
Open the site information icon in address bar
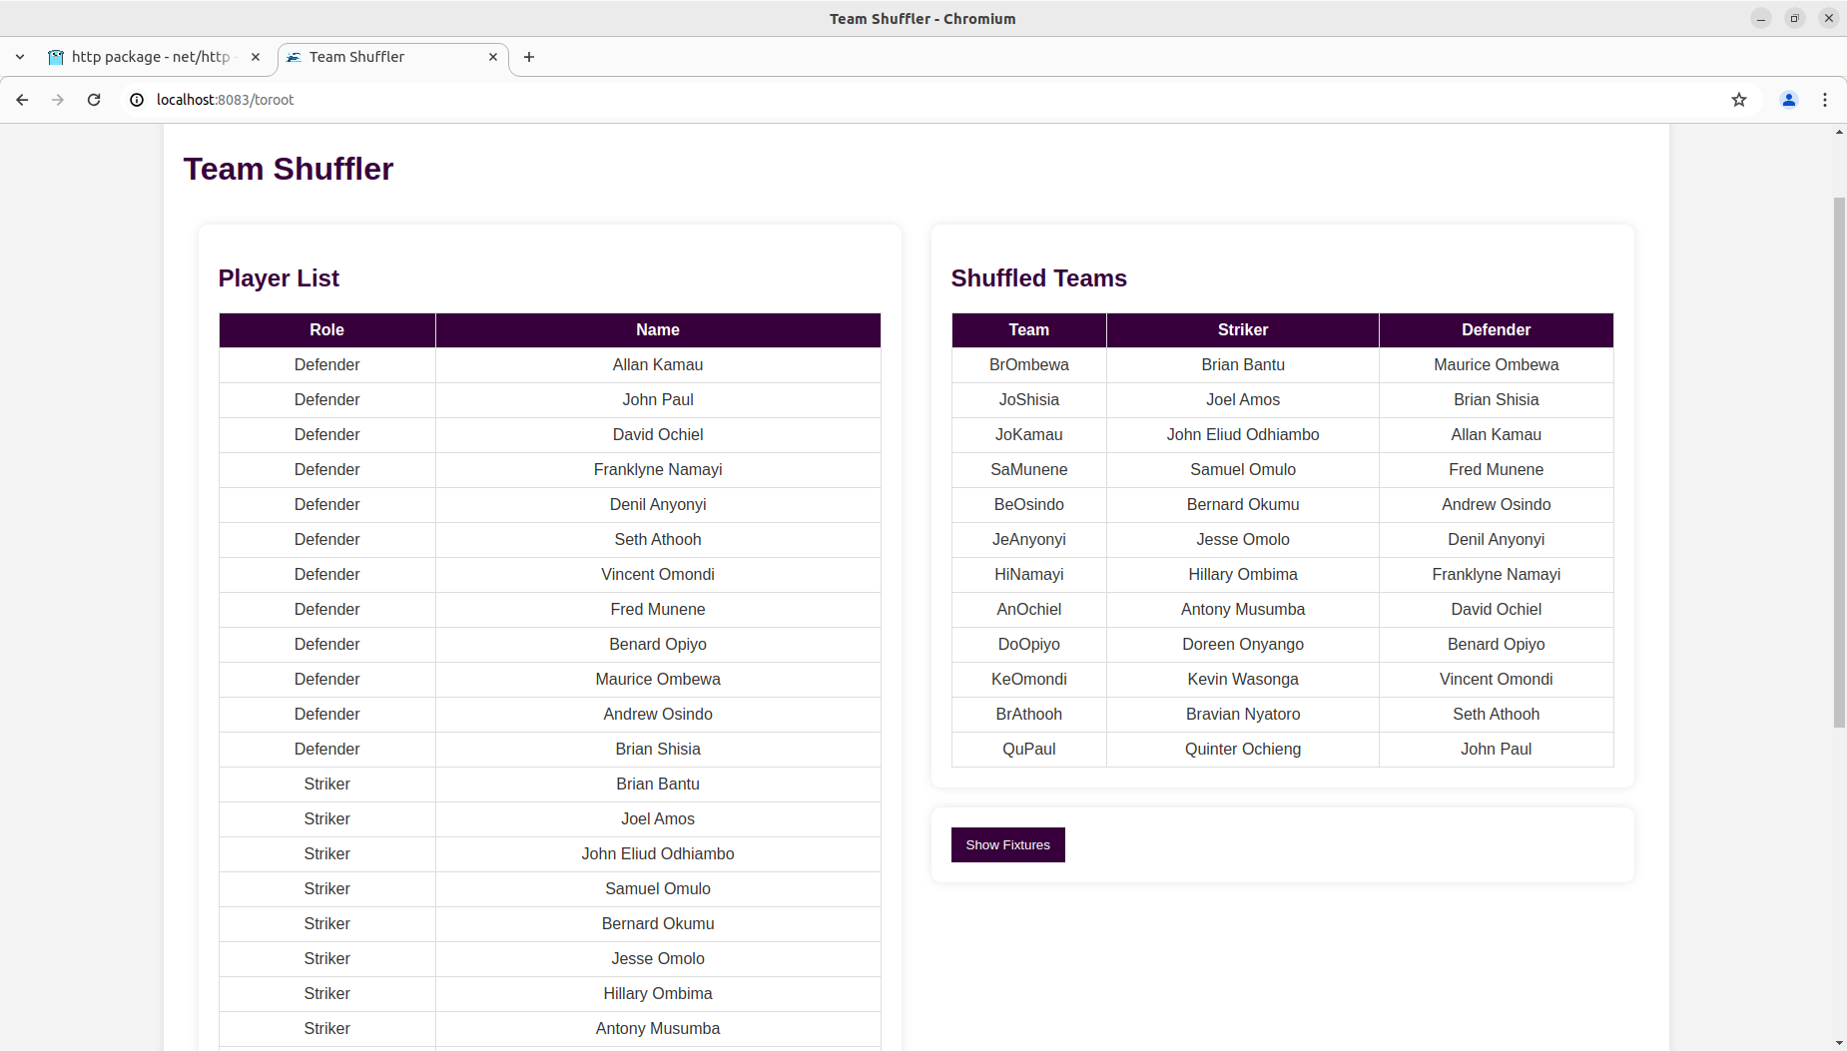pyautogui.click(x=136, y=100)
